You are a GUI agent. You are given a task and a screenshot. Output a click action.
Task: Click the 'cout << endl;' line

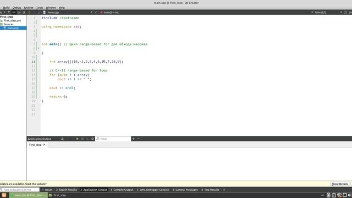coord(62,88)
